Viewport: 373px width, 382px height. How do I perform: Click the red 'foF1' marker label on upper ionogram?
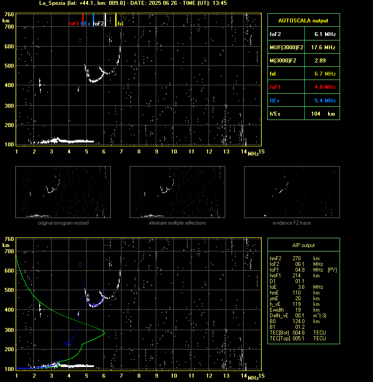point(73,24)
